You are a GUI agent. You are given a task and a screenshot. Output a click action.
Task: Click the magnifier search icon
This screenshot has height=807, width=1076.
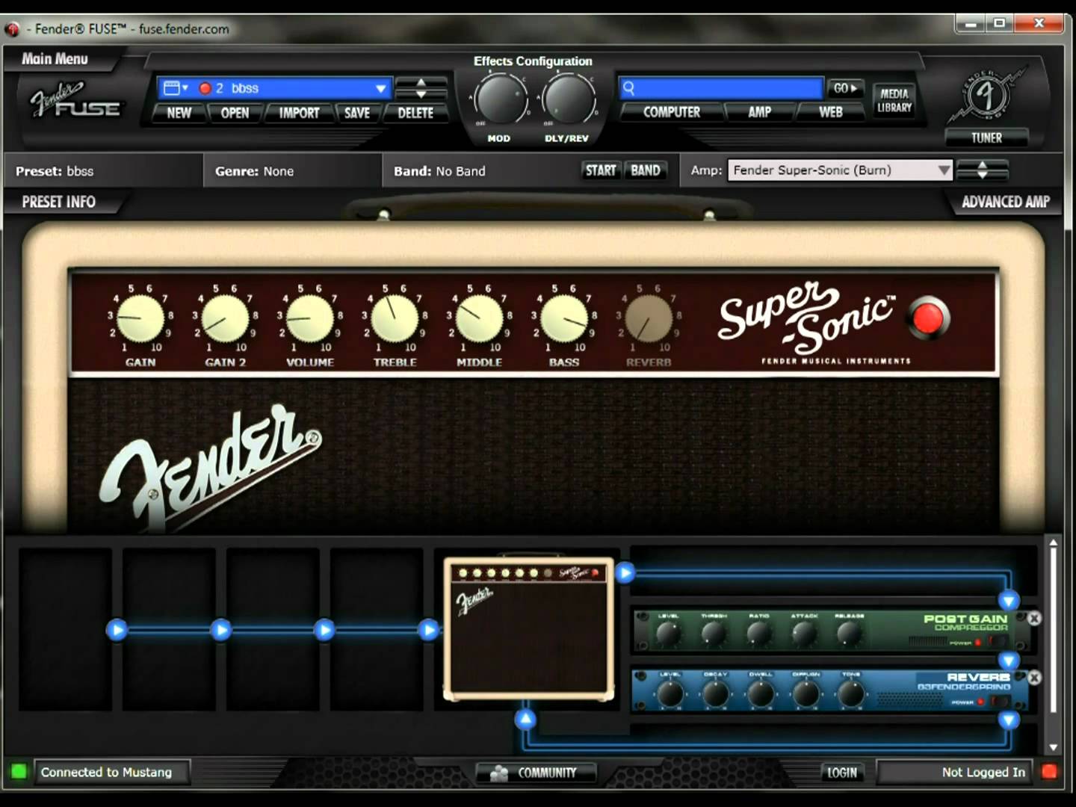coord(629,88)
